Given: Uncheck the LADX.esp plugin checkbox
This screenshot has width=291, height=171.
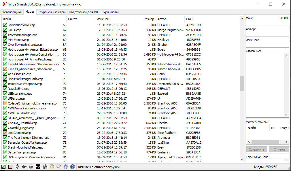Looking at the screenshot, I should pos(5,30).
